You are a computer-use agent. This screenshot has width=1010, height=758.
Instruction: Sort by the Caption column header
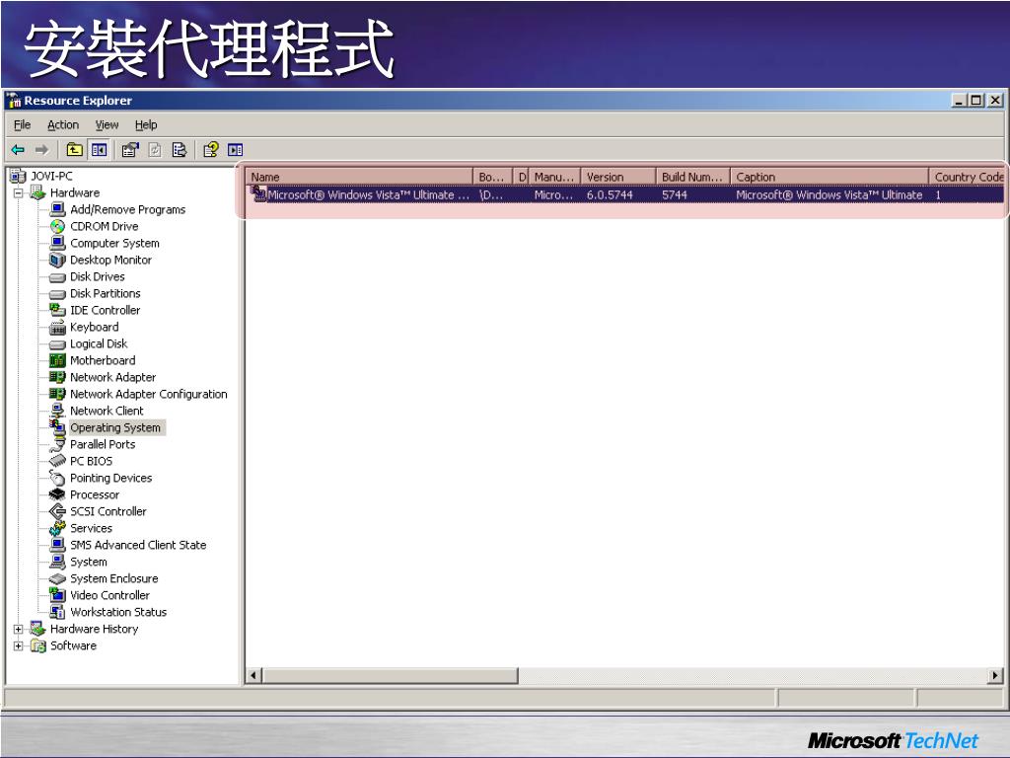click(830, 177)
